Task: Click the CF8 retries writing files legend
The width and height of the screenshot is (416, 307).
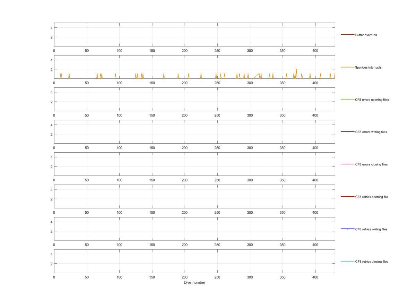Action: (371, 229)
